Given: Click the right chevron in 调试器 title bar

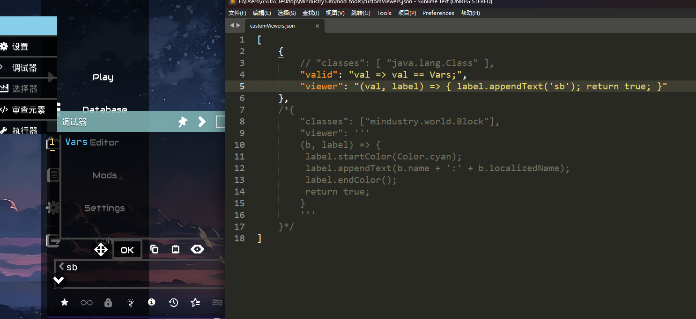Looking at the screenshot, I should point(202,122).
